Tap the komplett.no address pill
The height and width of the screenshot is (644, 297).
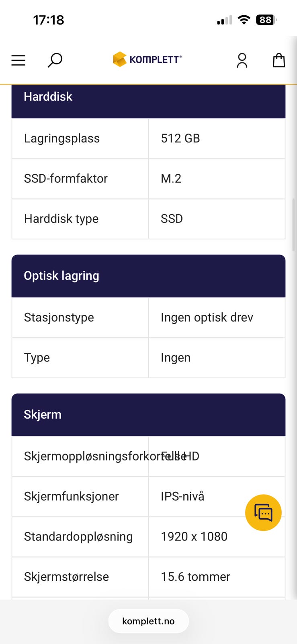point(148,621)
